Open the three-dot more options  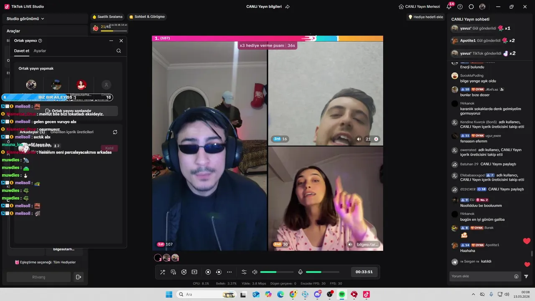229,272
